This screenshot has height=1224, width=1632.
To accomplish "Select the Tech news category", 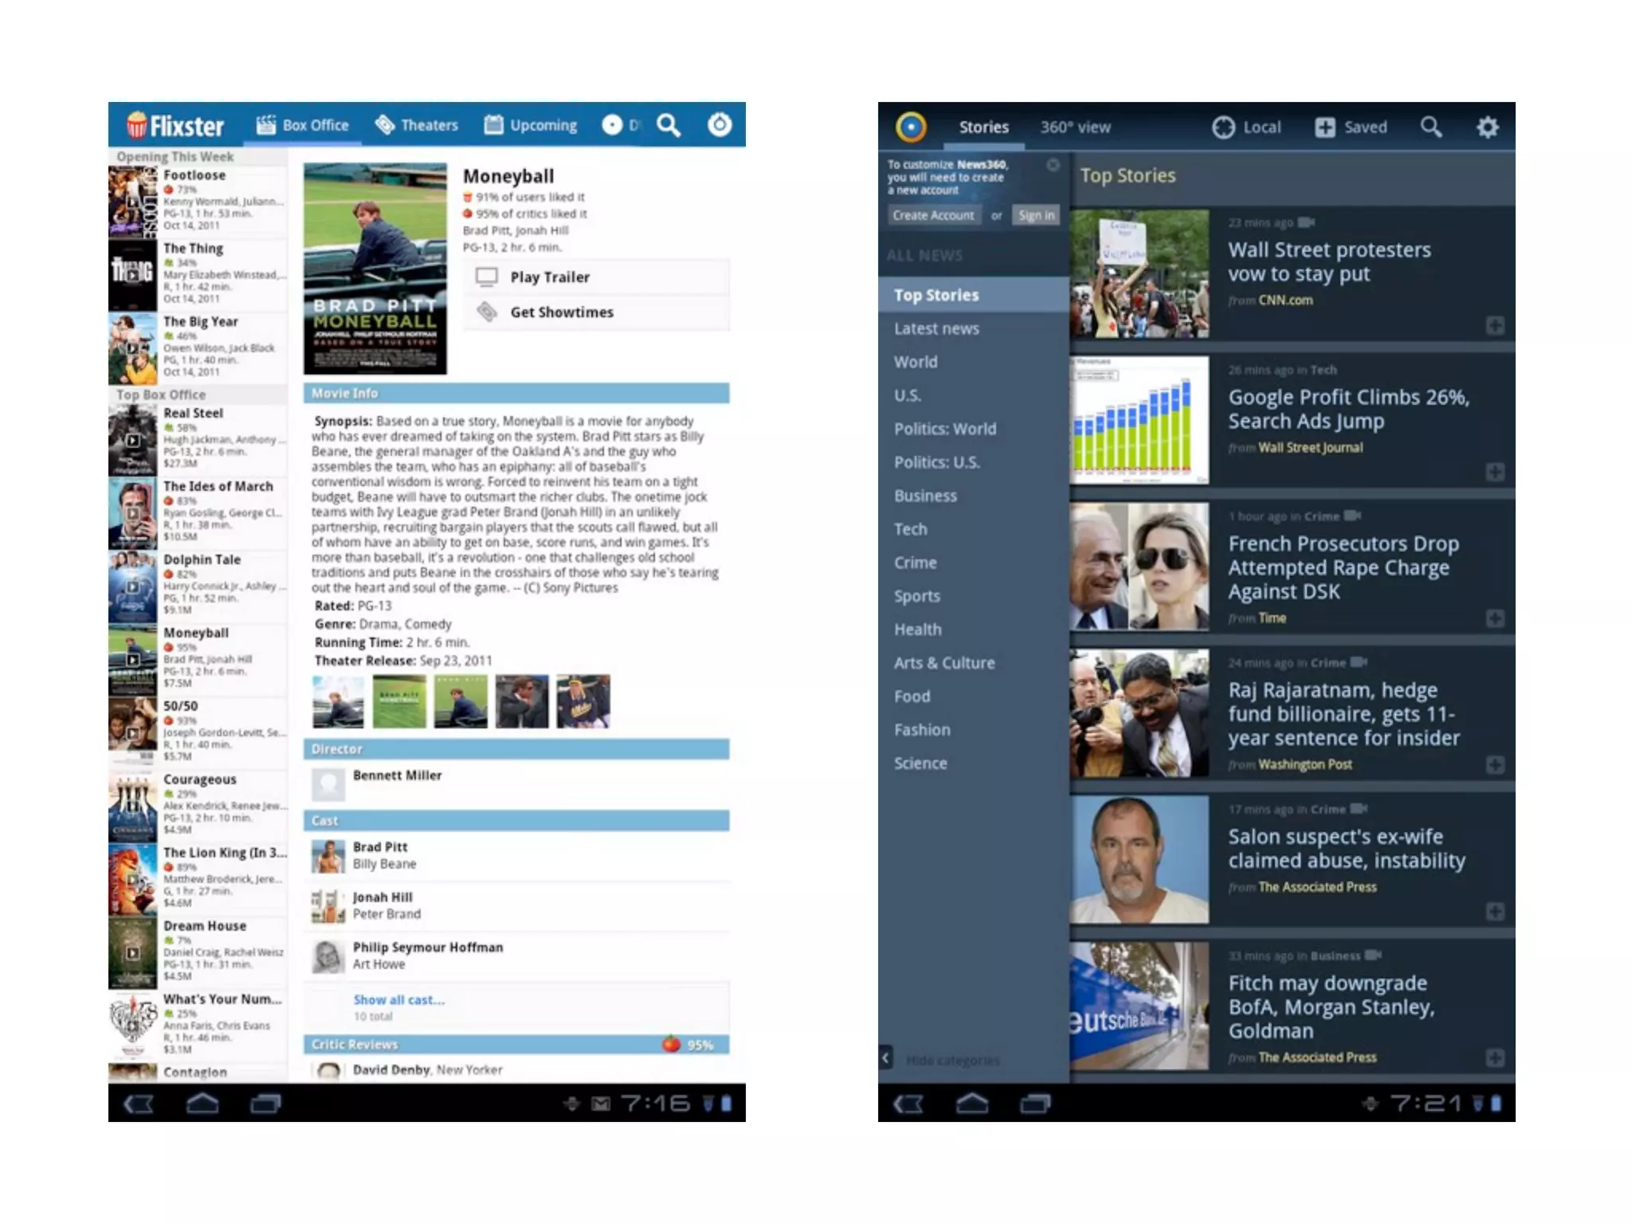I will click(x=910, y=529).
